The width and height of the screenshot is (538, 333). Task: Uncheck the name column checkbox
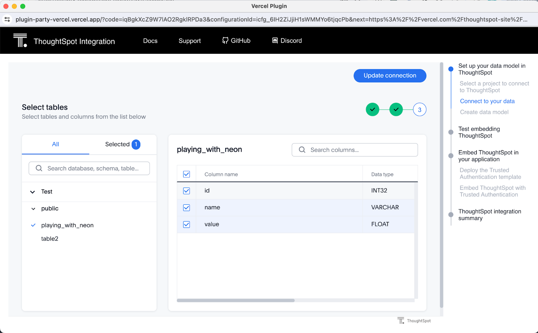coord(187,208)
